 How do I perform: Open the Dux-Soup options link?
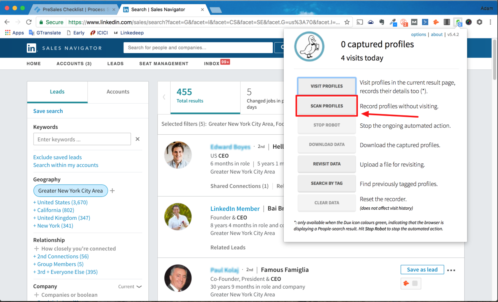(418, 34)
